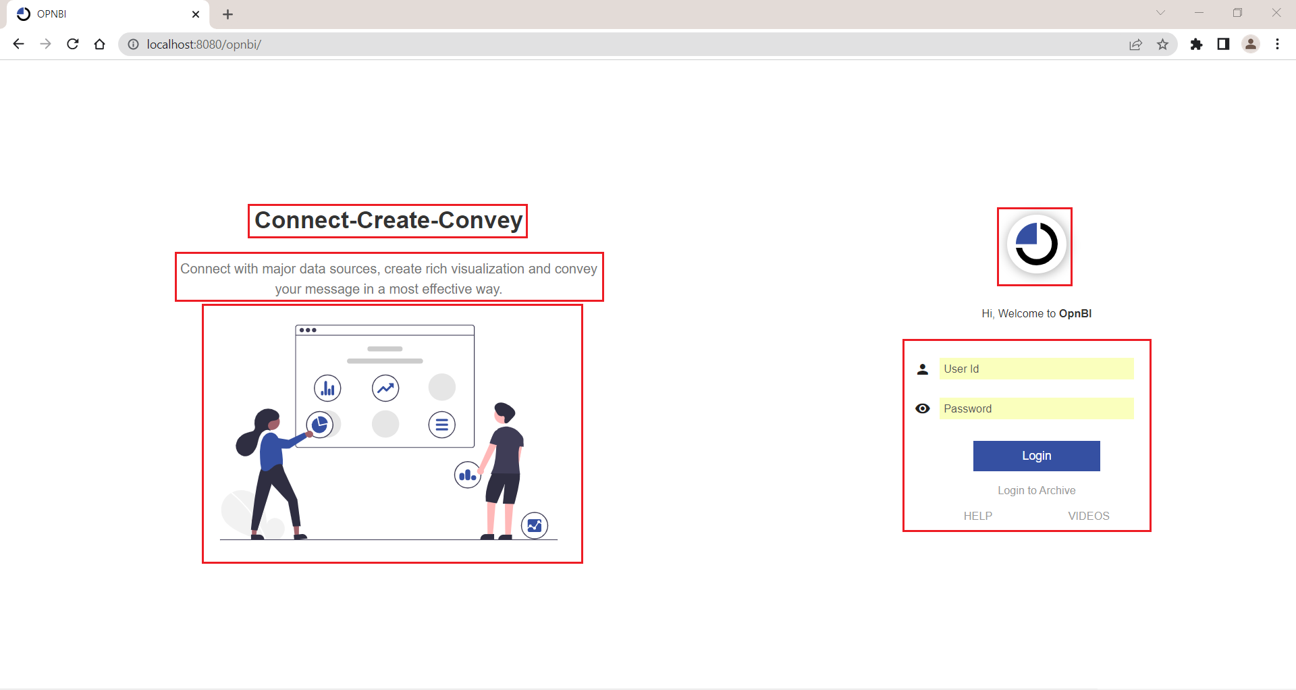Image resolution: width=1296 pixels, height=690 pixels.
Task: Bookmark this page with the star icon
Action: coord(1162,45)
